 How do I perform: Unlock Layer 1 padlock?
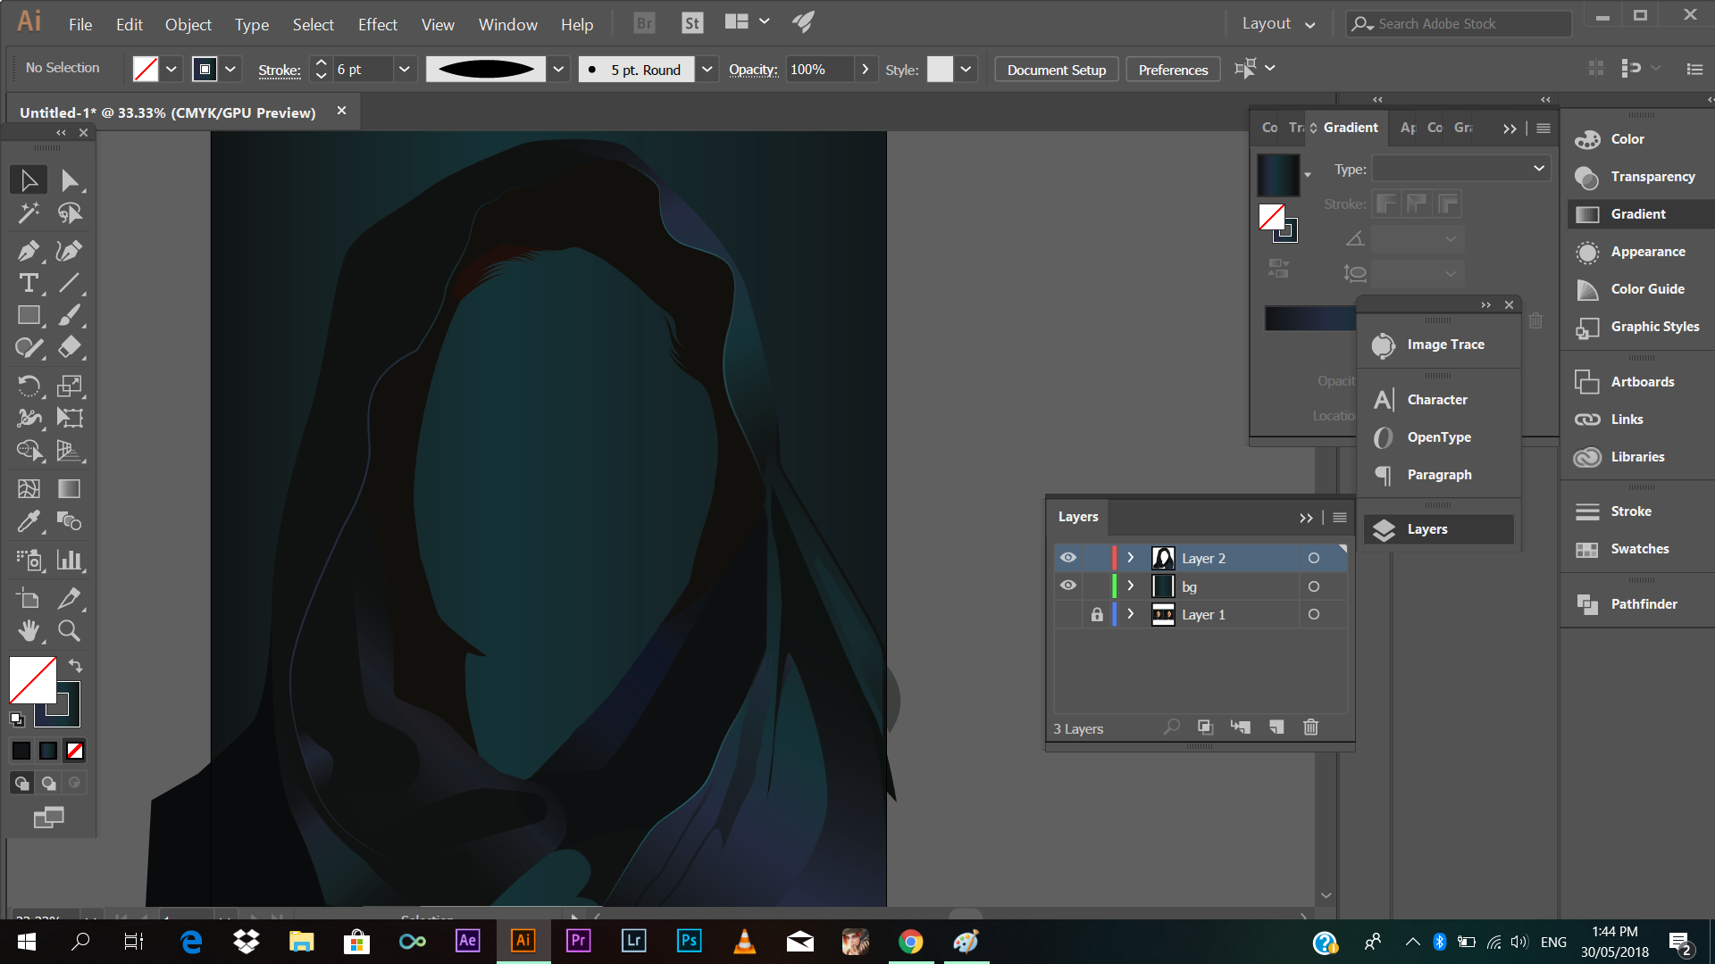pyautogui.click(x=1097, y=614)
